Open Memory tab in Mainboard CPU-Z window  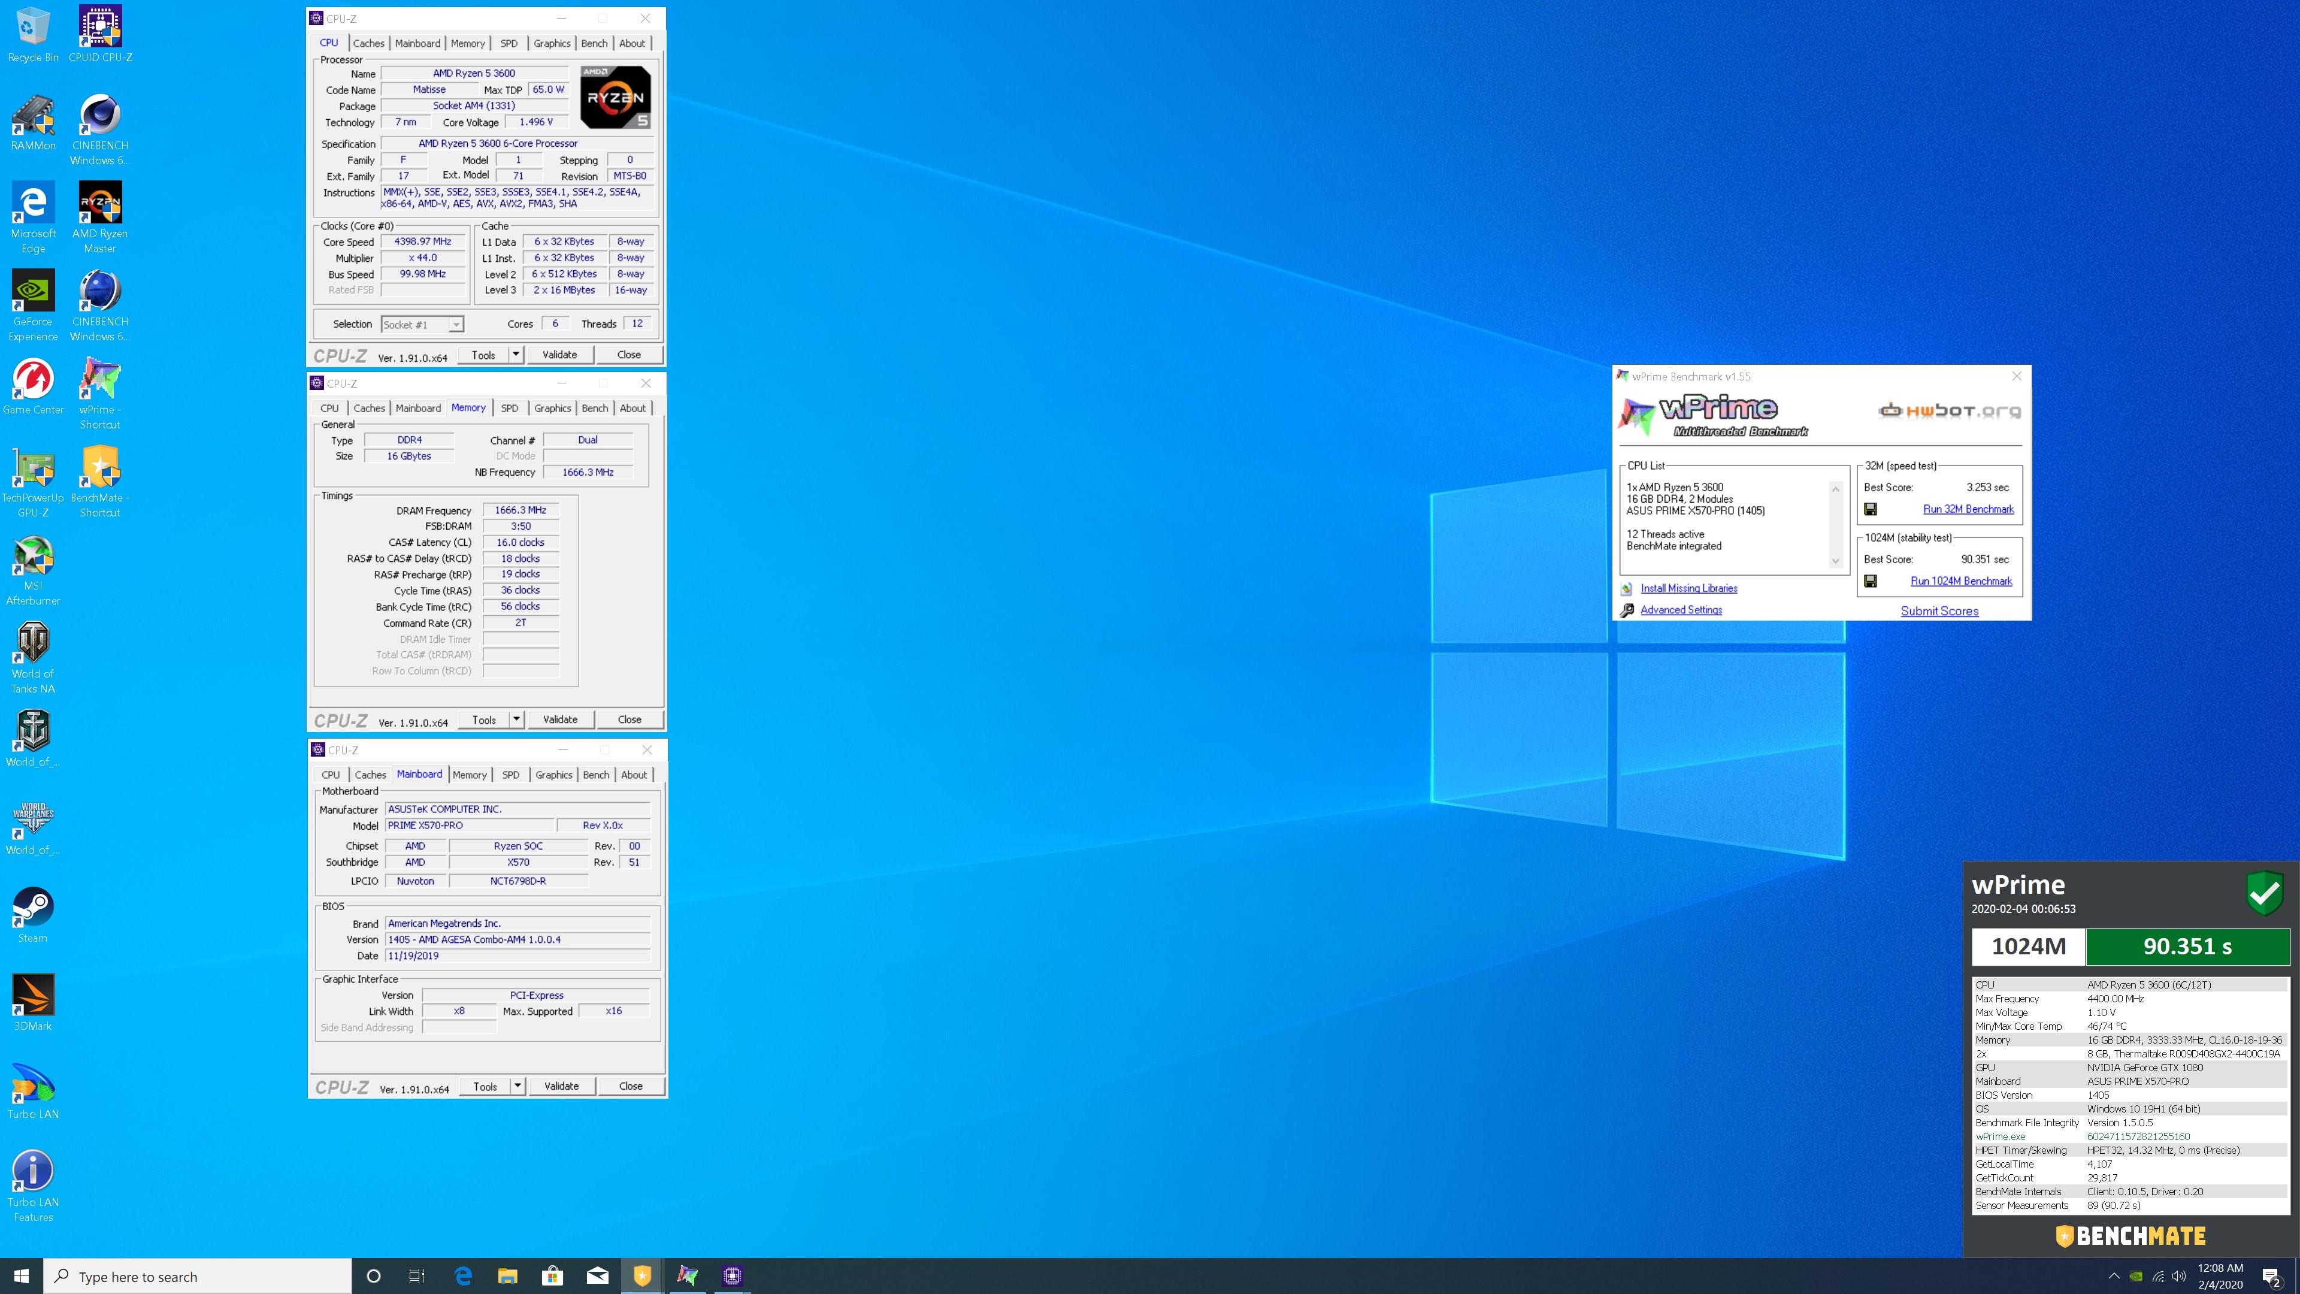coord(470,775)
